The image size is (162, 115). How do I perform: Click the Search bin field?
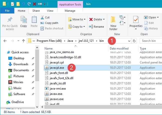pyautogui.click(x=151, y=41)
